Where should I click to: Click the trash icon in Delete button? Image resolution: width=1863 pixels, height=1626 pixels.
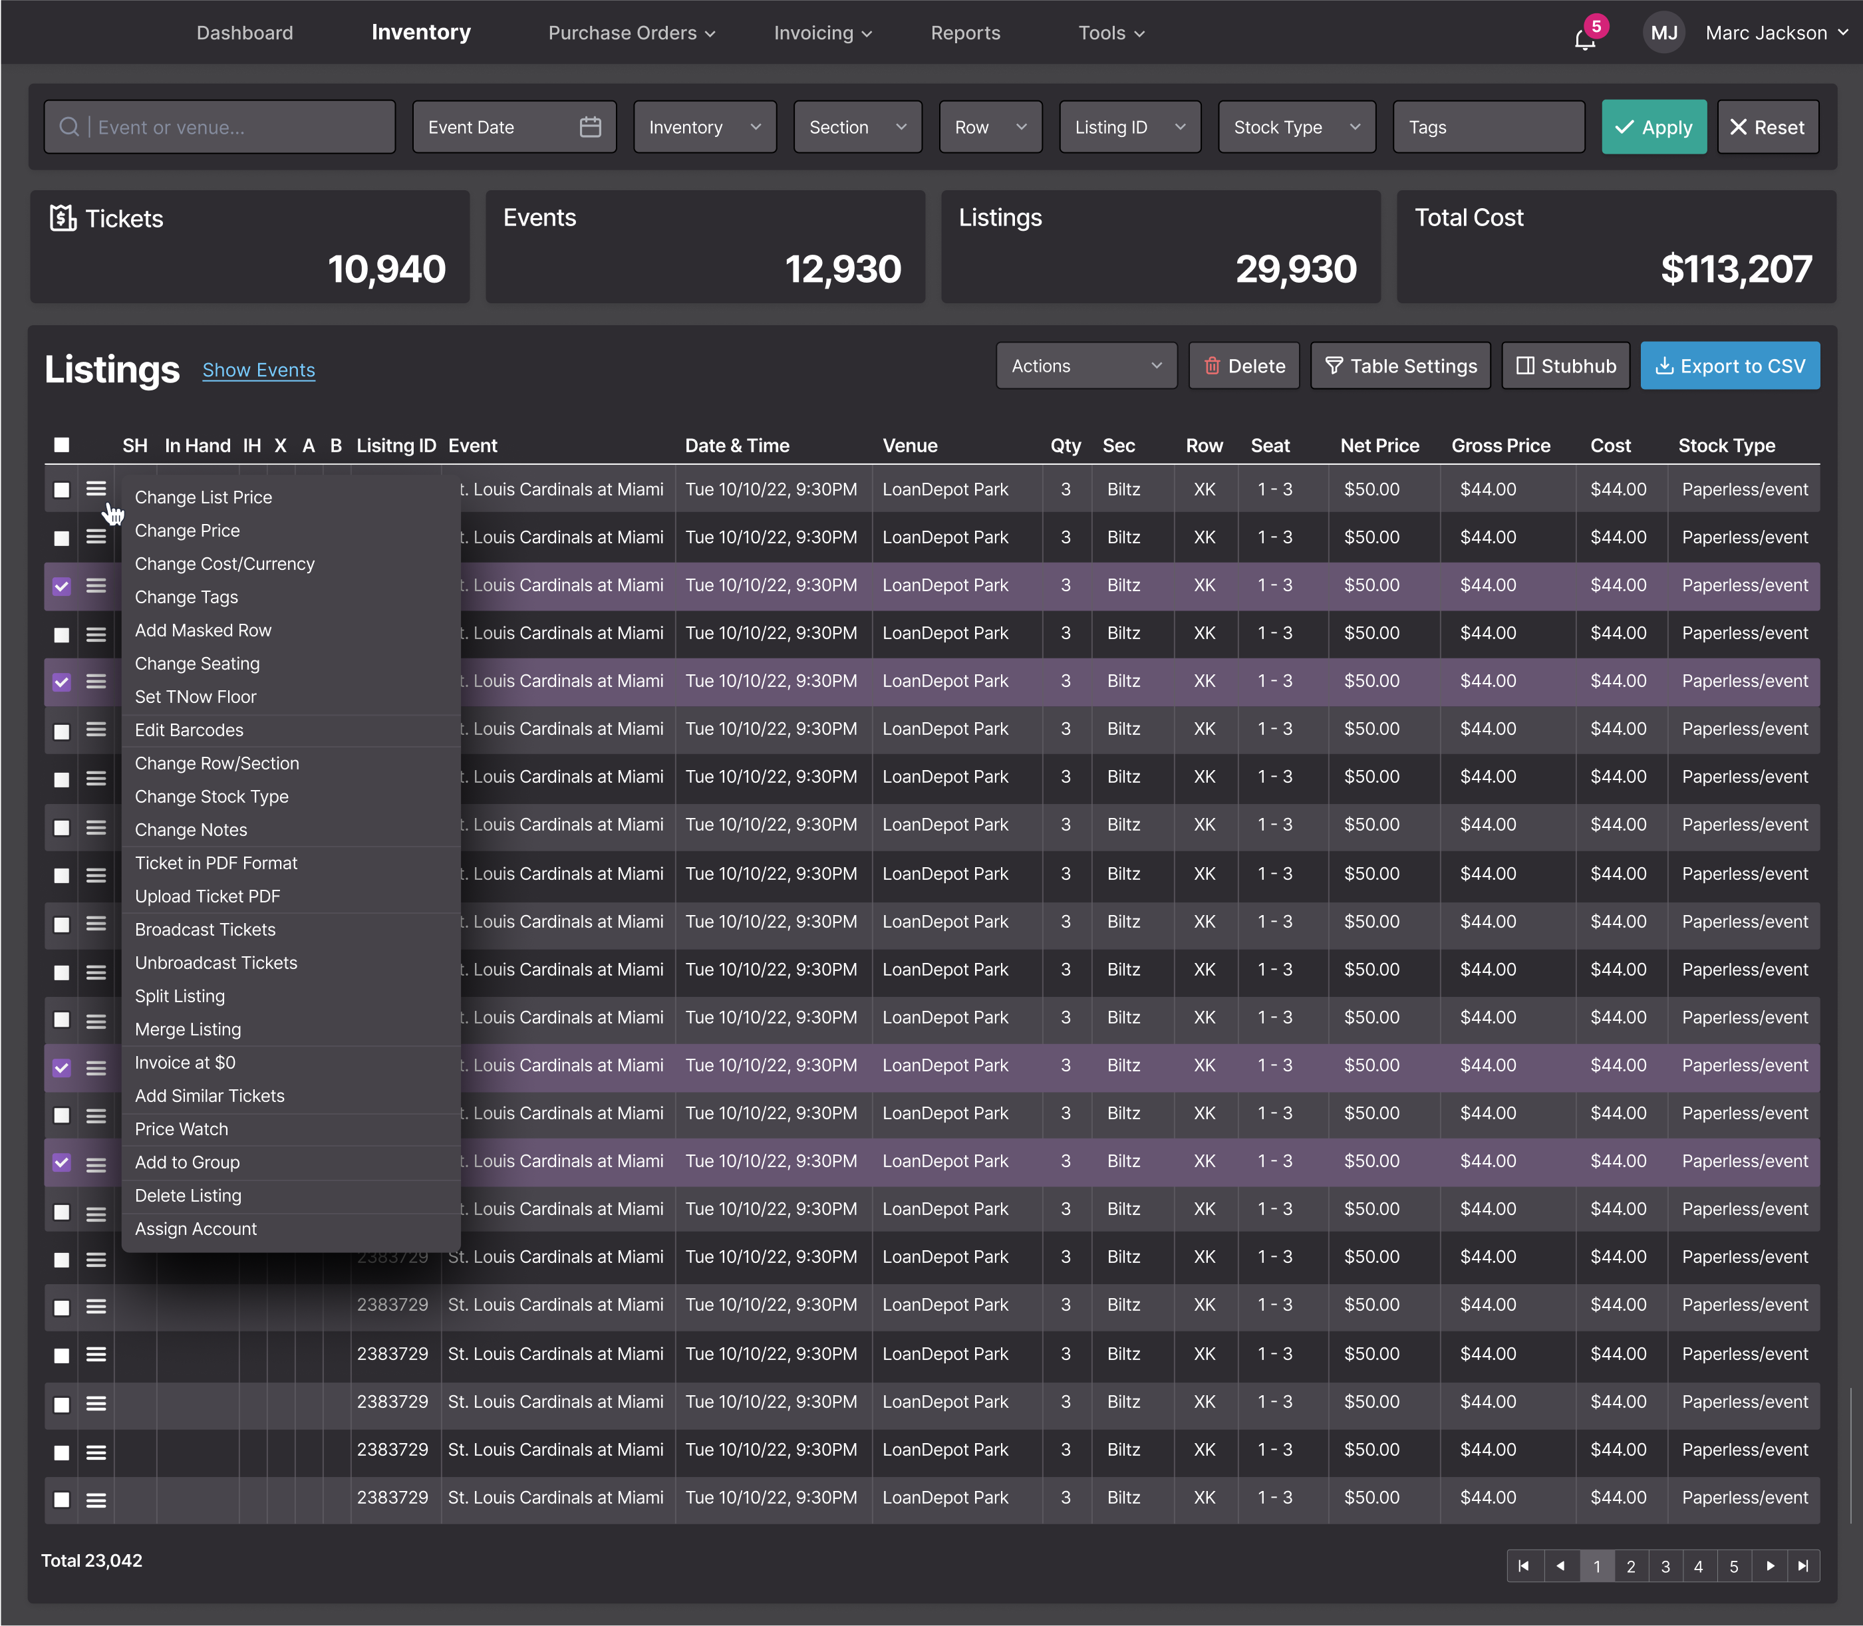(x=1211, y=366)
